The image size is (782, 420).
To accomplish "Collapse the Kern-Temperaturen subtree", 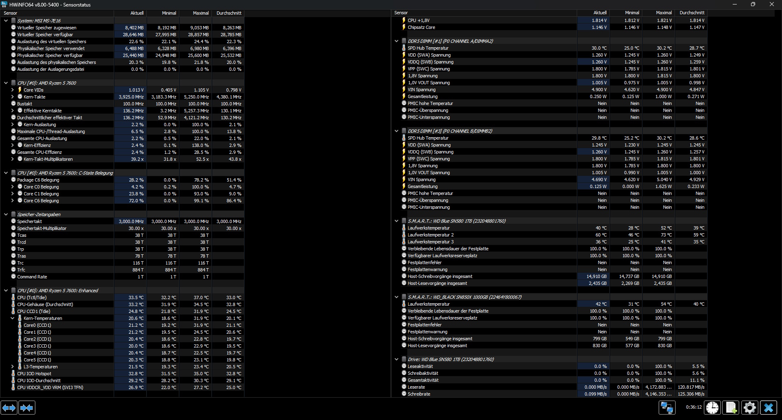I will (x=13, y=318).
